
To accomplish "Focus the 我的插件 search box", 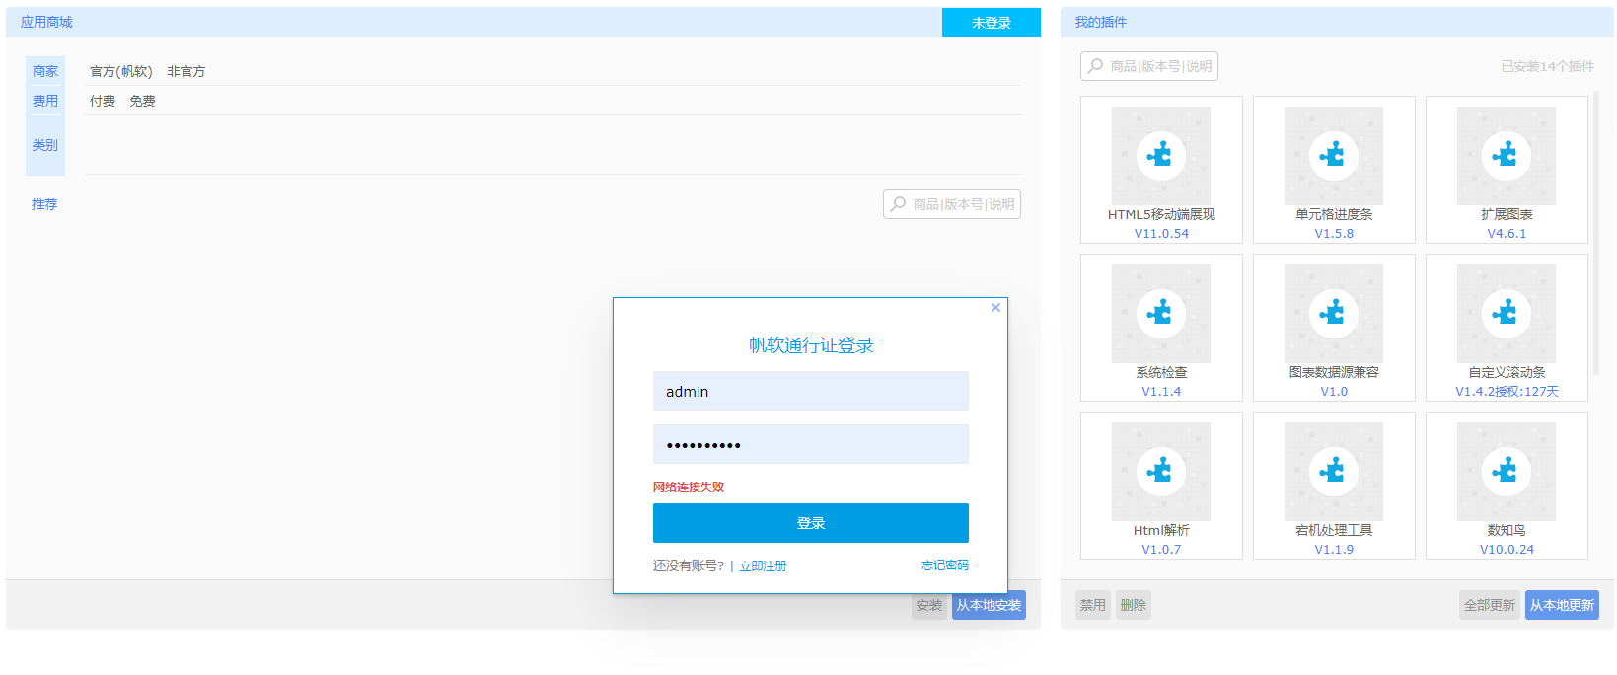I will 1149,66.
